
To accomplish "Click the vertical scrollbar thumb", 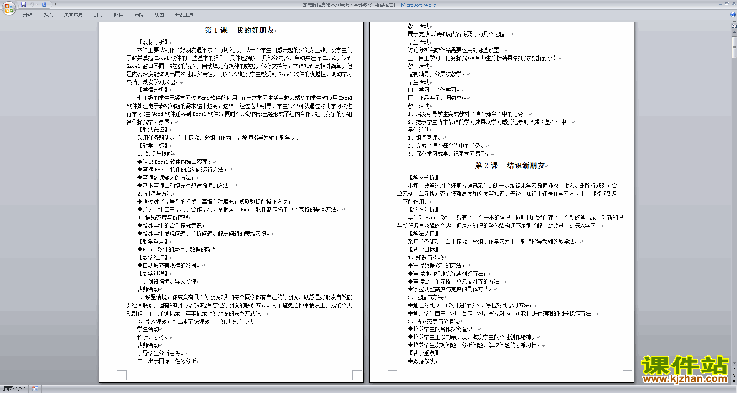I will pyautogui.click(x=734, y=47).
